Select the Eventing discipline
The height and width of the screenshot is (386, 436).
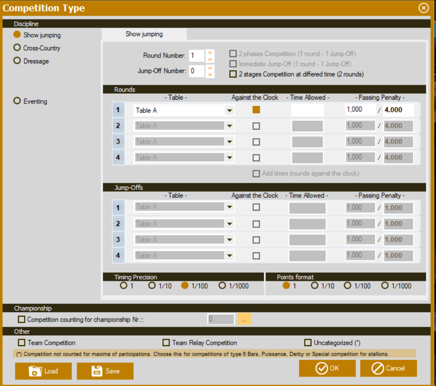[x=17, y=101]
